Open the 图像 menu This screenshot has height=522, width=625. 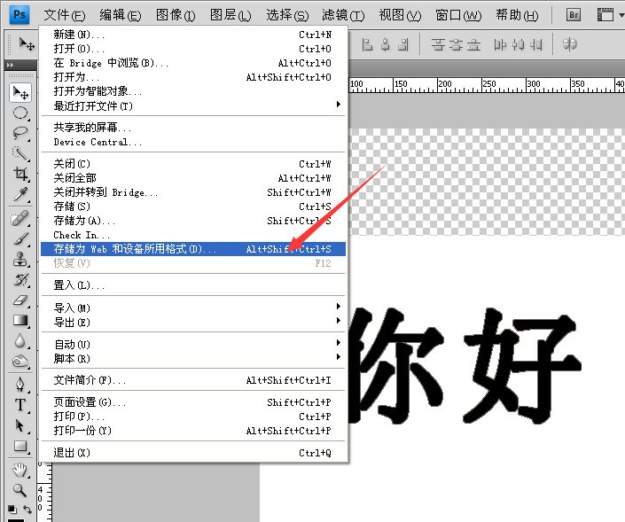click(x=176, y=15)
